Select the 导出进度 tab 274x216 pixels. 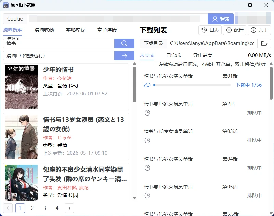click(x=203, y=55)
